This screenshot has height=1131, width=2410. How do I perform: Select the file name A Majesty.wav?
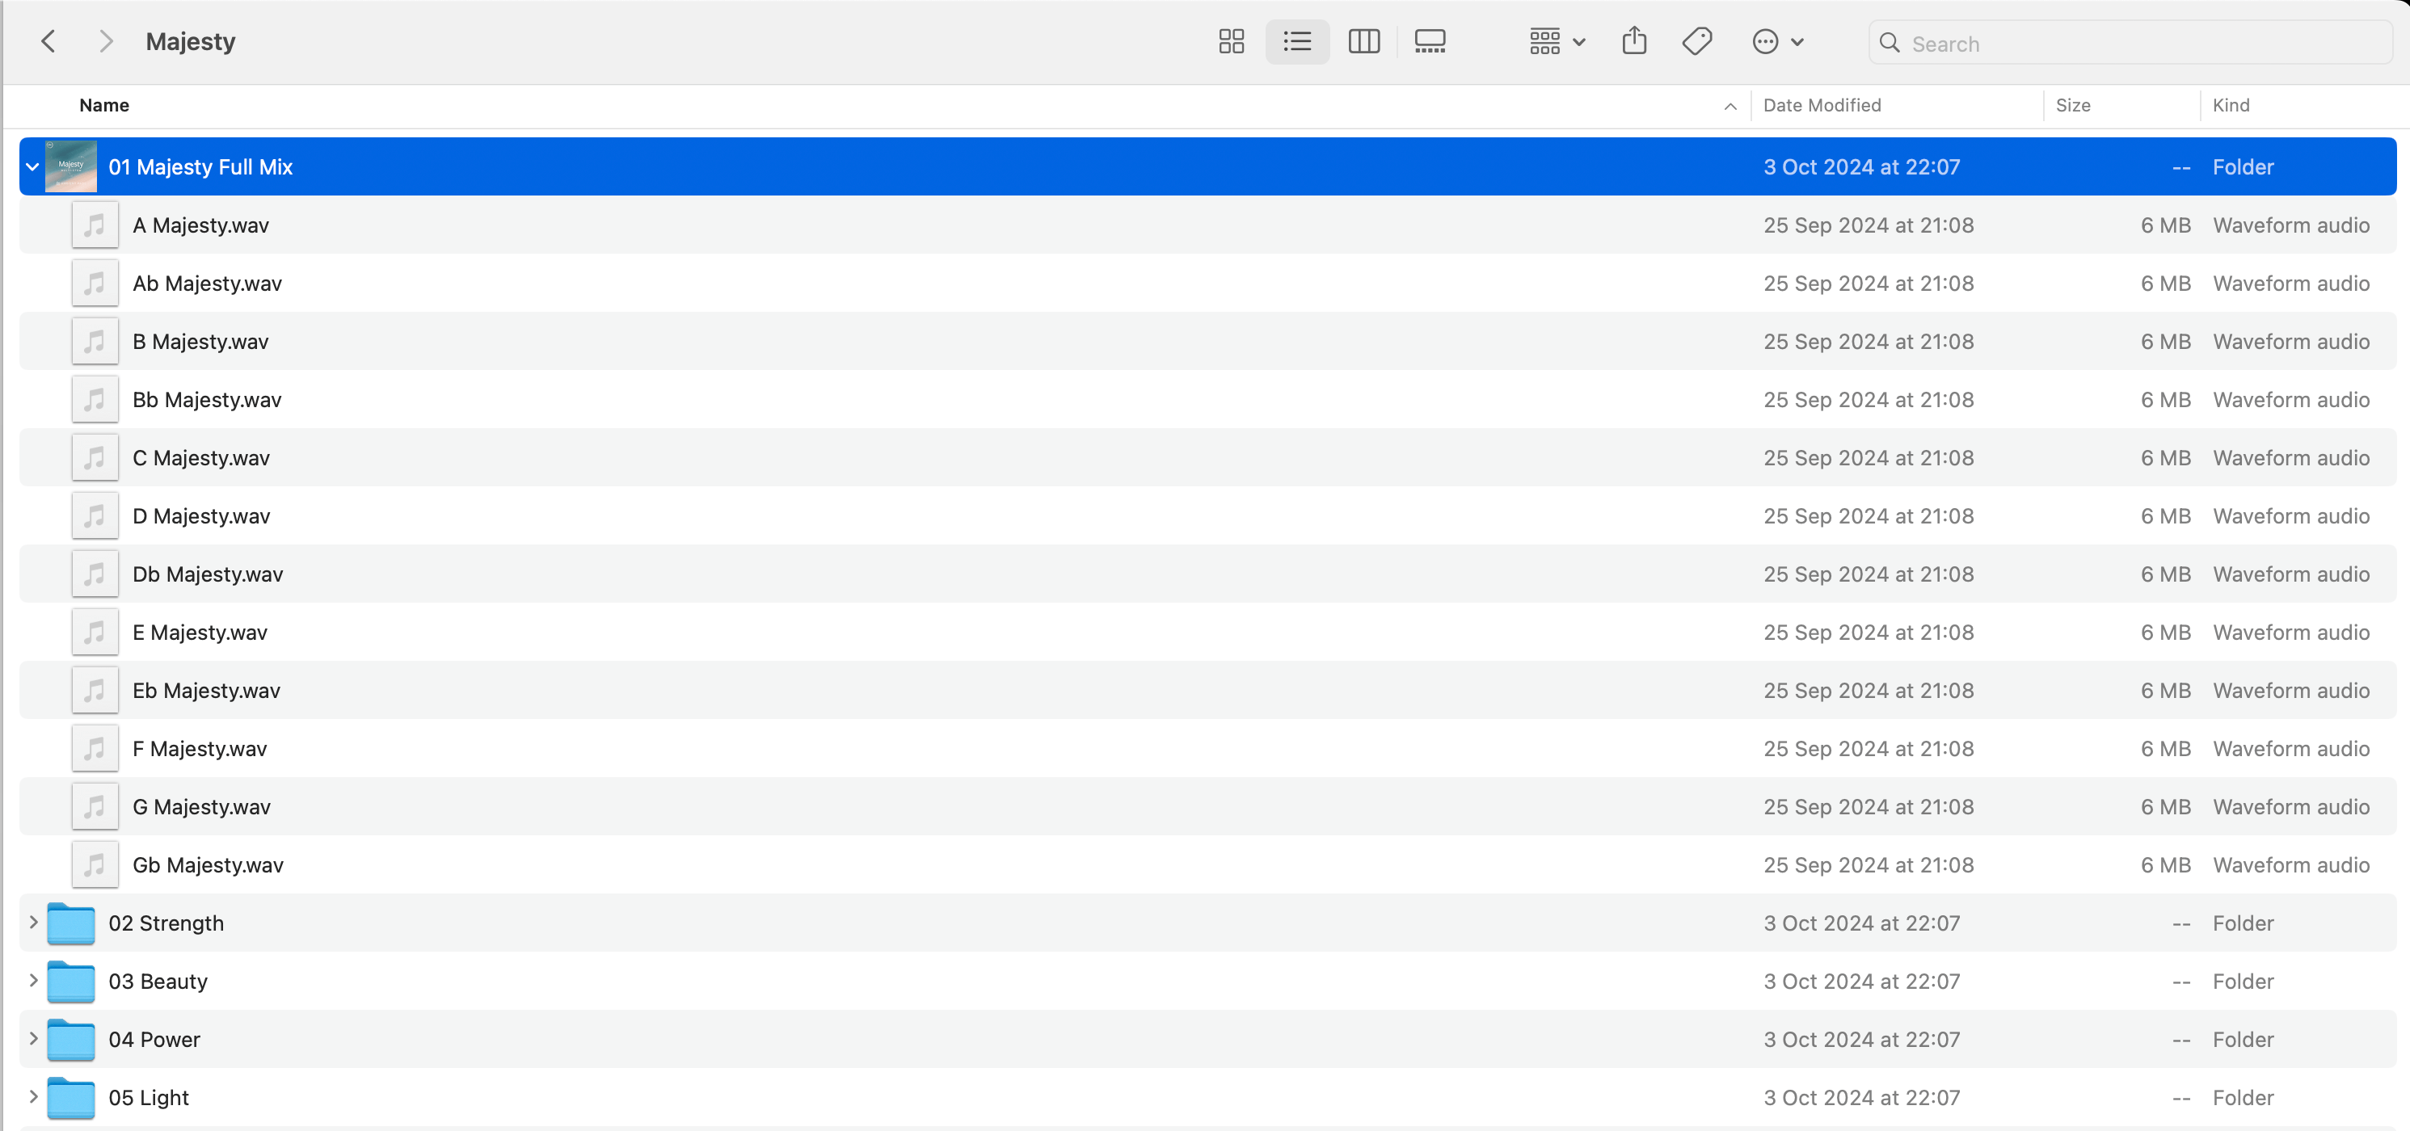[200, 225]
